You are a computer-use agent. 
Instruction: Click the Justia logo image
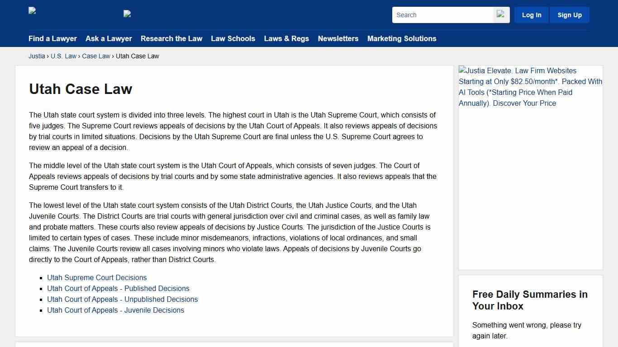(32, 11)
